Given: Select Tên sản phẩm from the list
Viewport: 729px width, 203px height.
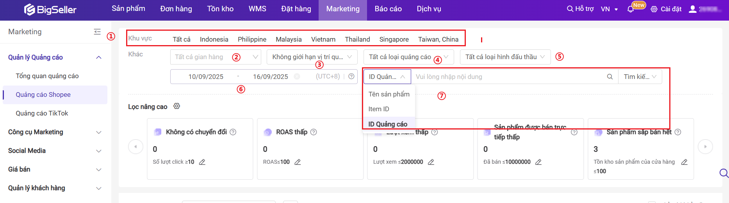Looking at the screenshot, I should (x=389, y=94).
